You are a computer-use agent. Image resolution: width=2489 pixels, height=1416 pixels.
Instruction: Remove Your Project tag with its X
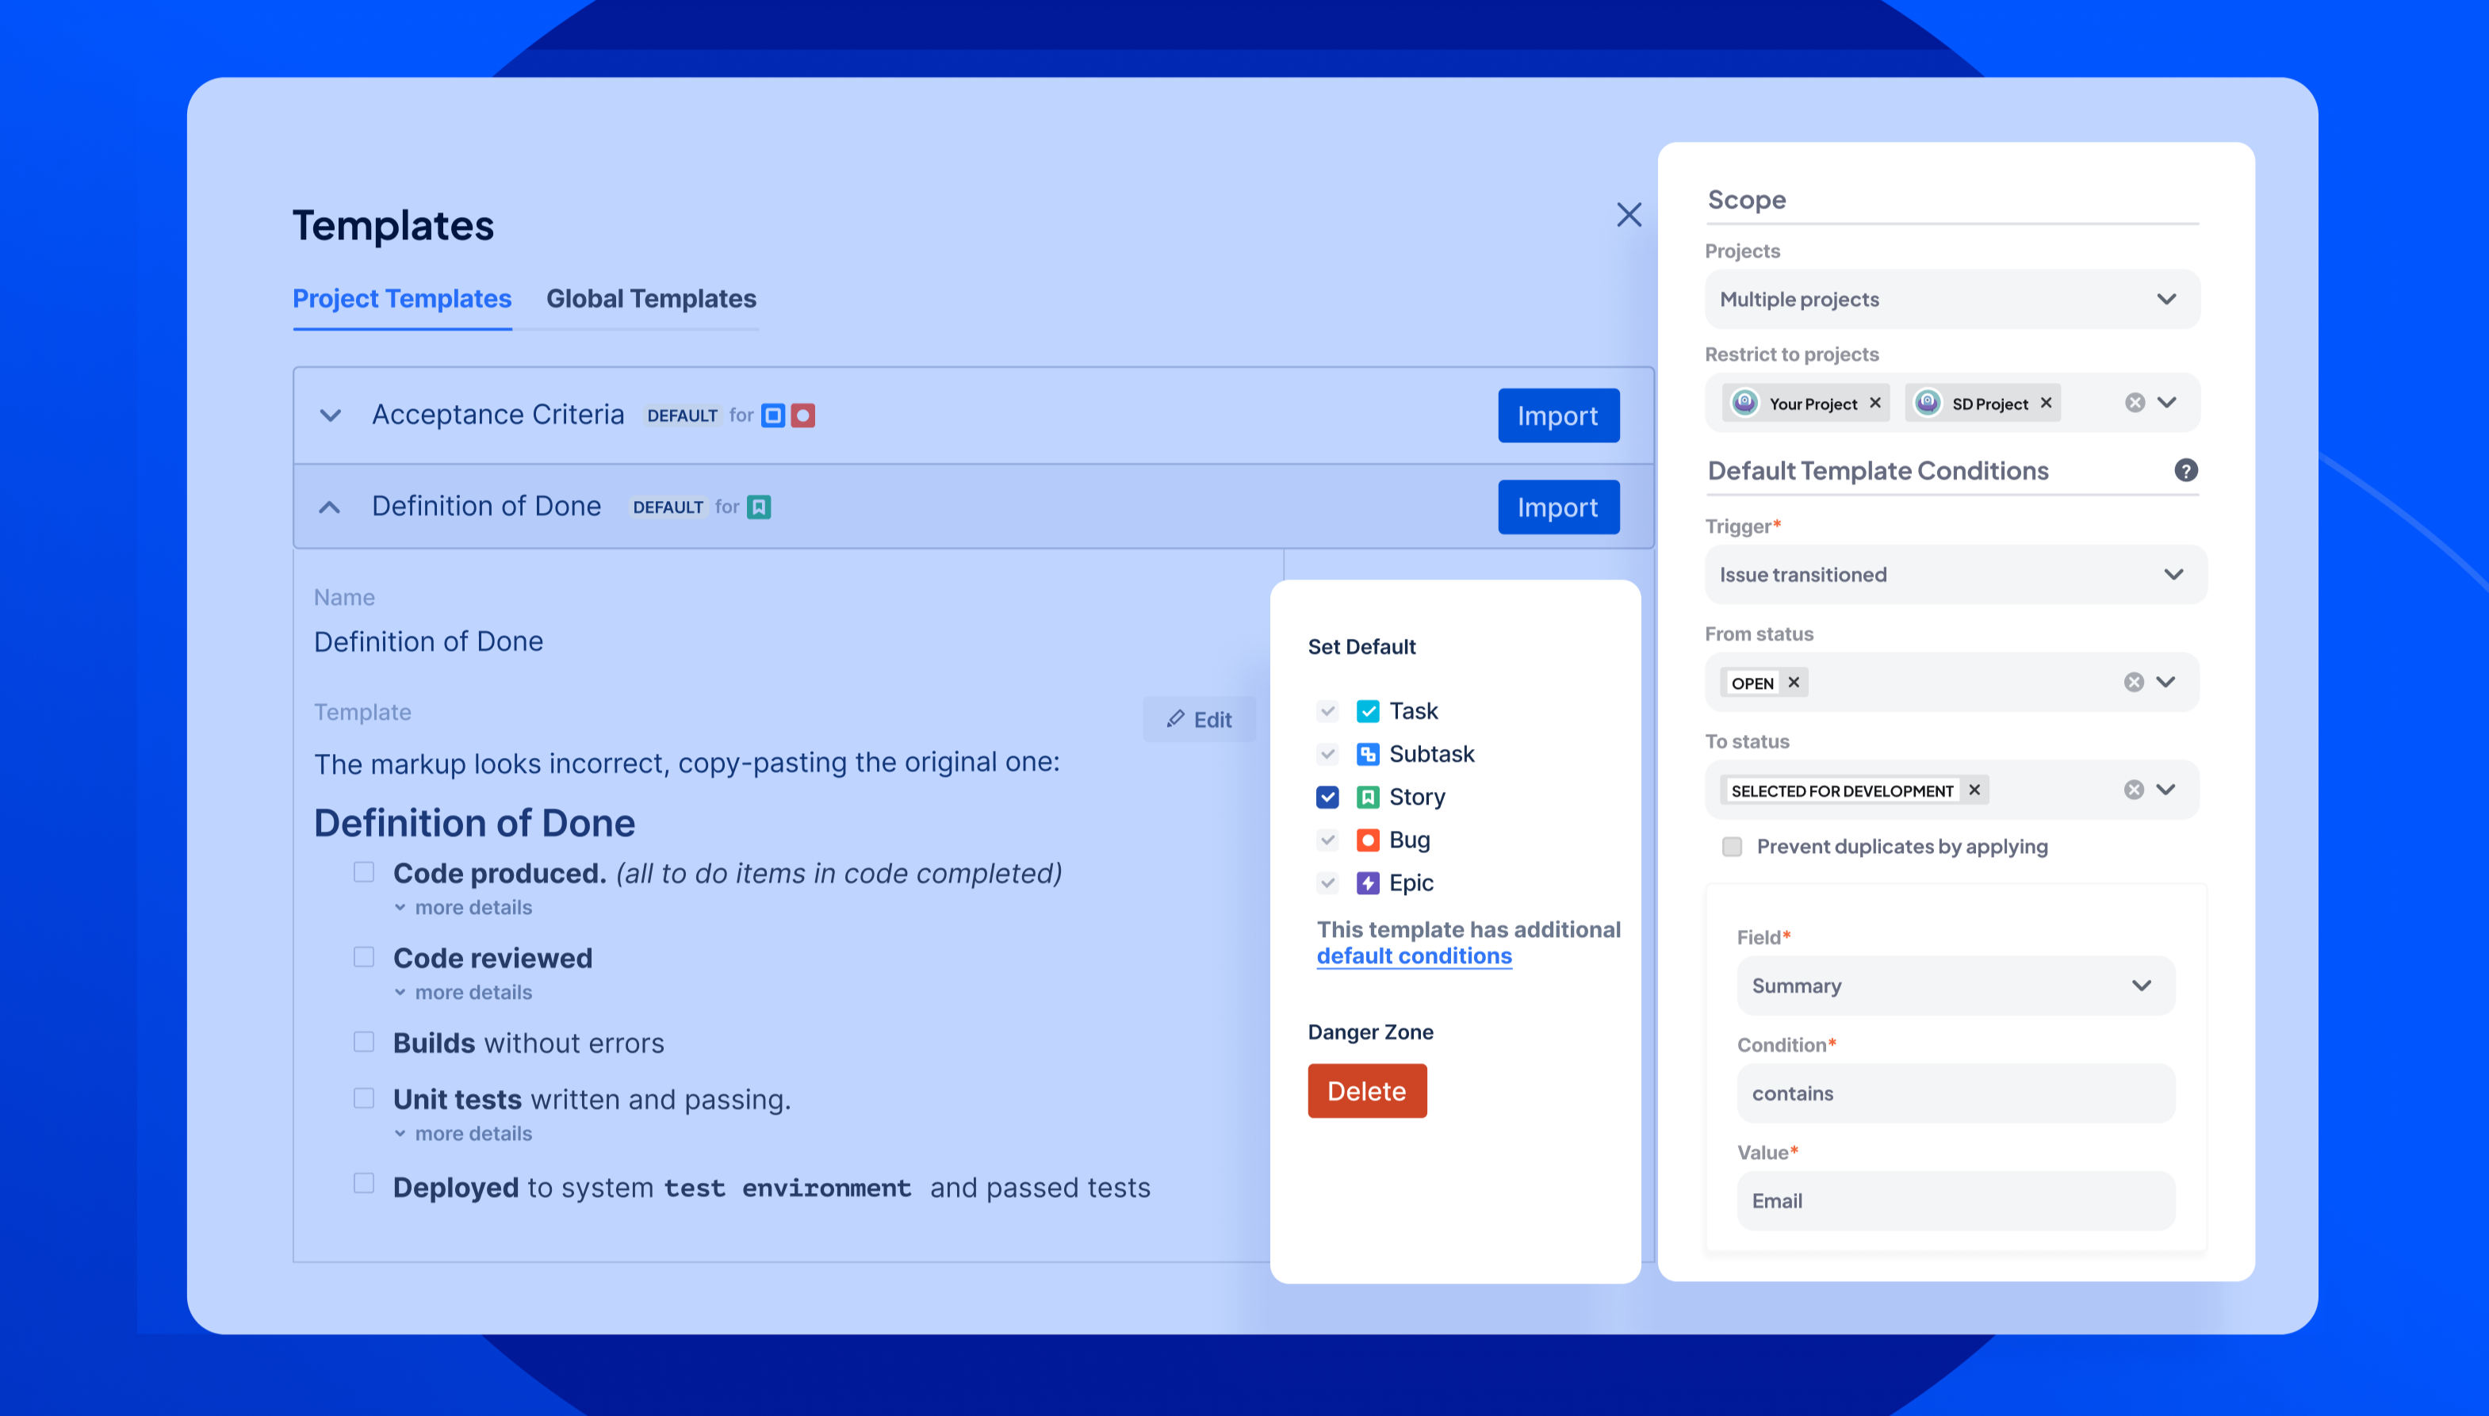pos(1874,403)
